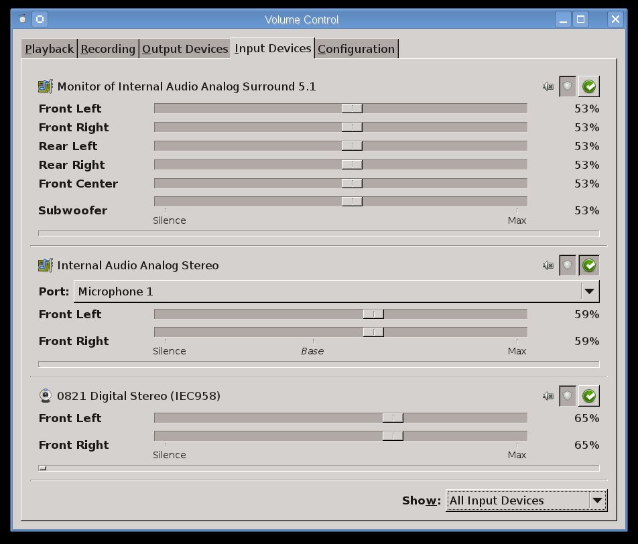Toggle lock channels for Monitor of Internal Audio Surround 5.1

click(x=568, y=86)
